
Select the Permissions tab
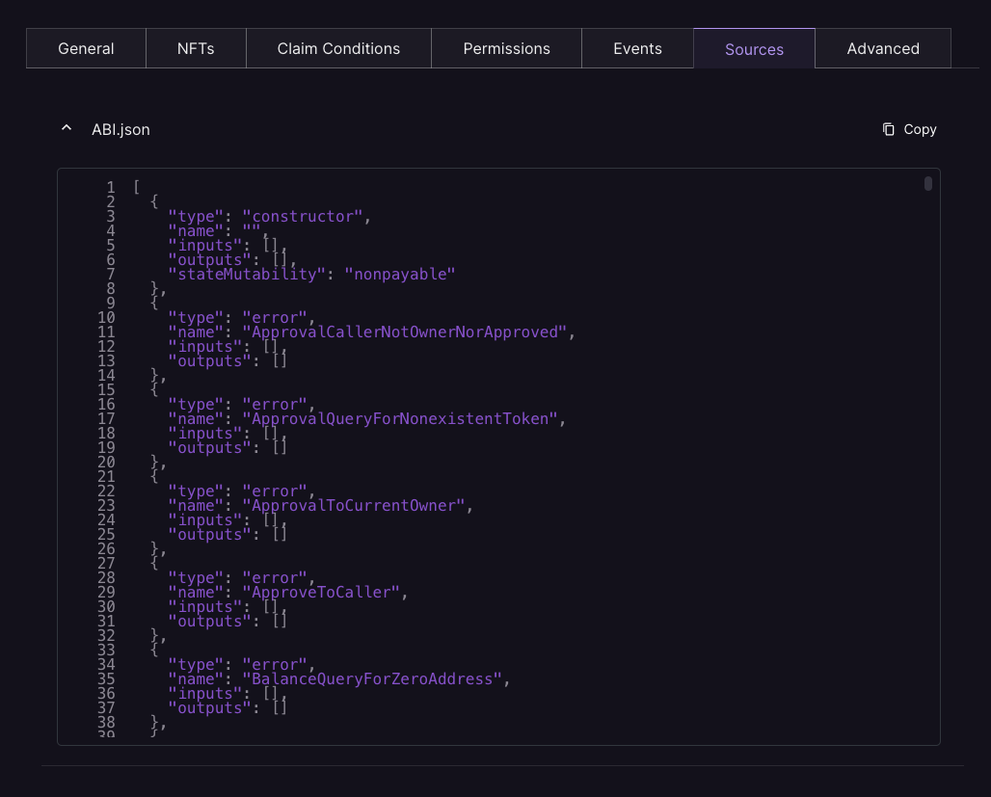tap(506, 48)
